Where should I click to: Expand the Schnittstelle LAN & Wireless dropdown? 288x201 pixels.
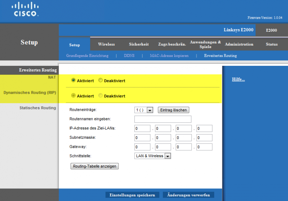pyautogui.click(x=152, y=156)
